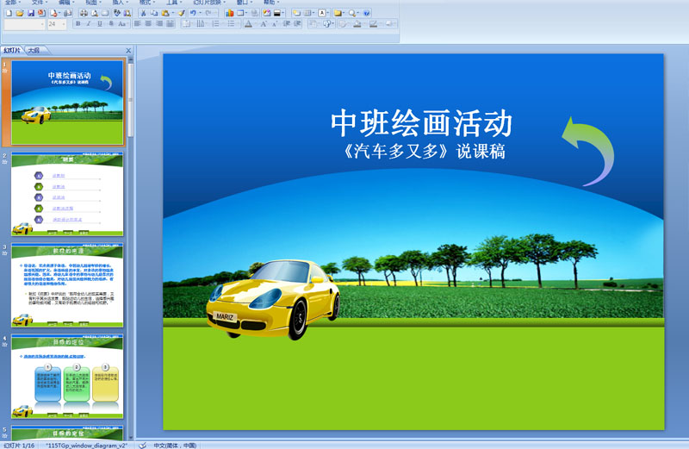Expand the undo history dropdown arrow
Viewport: 689px width, 449px height.
click(201, 13)
